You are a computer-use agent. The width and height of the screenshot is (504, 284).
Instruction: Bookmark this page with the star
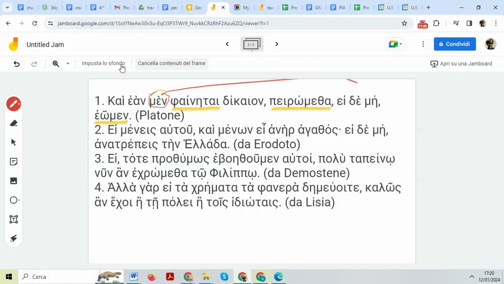(x=404, y=23)
